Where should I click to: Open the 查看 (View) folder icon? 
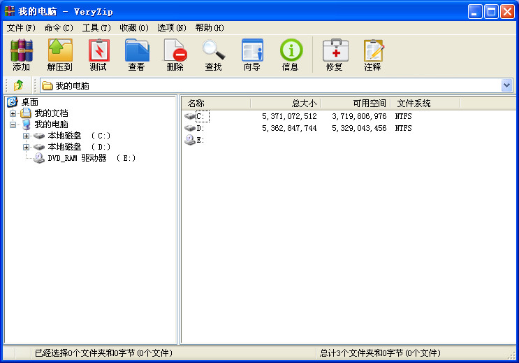pos(137,50)
